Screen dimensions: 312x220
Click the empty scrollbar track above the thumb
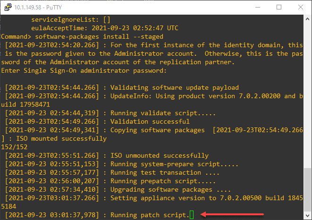click(x=308, y=94)
